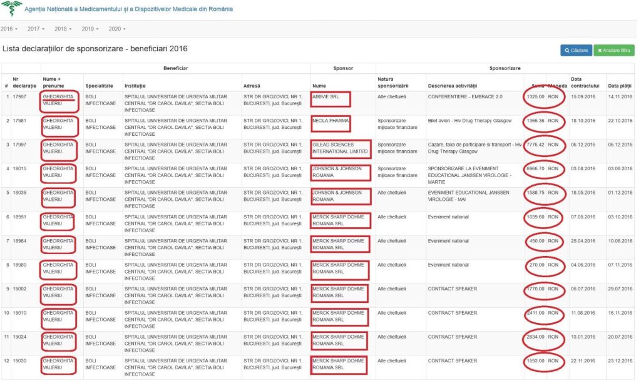Select the NEOLA PHARMA sponsor cell
The width and height of the screenshot is (641, 383).
(x=331, y=121)
